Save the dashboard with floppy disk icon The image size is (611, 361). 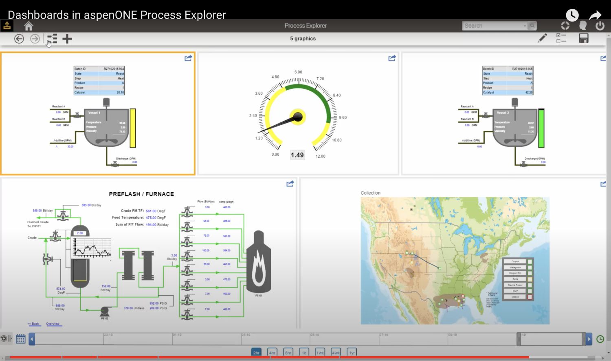coord(583,38)
